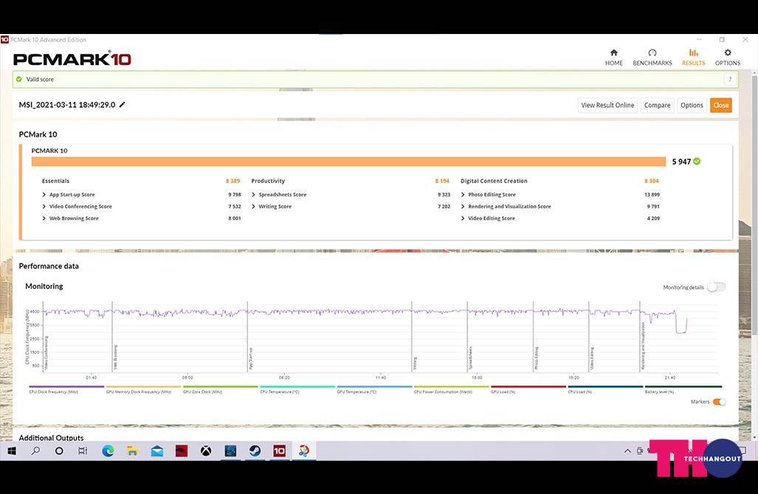Open the Windows Start menu
The height and width of the screenshot is (494, 758).
12,451
